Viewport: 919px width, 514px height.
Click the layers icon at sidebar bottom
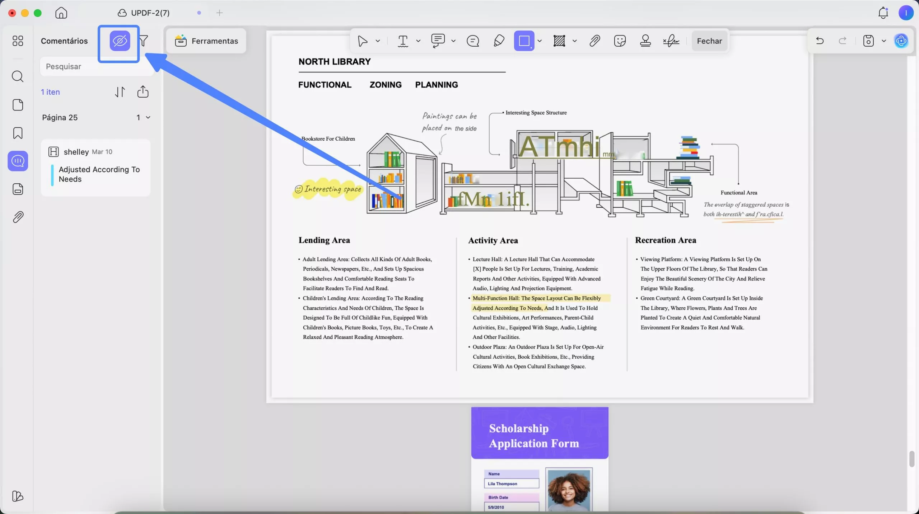[18, 496]
